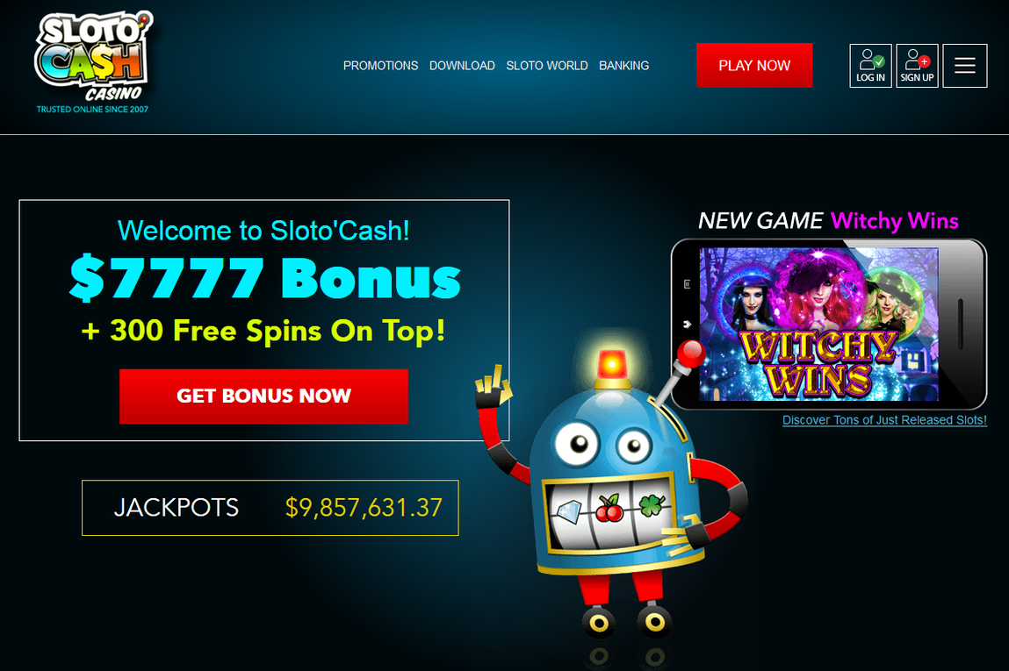Open the PROMOTIONS menu item
This screenshot has width=1009, height=671.
[380, 66]
